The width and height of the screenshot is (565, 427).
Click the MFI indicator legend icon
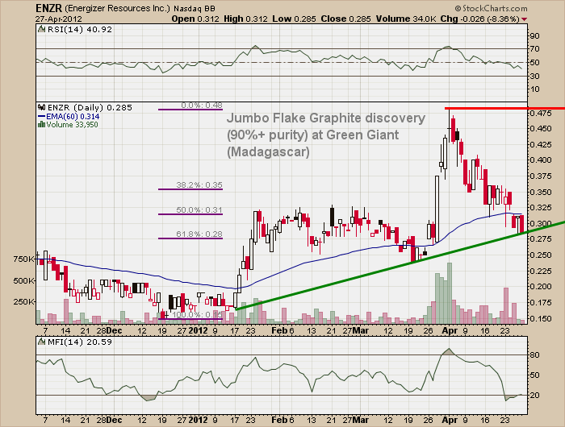click(x=42, y=342)
